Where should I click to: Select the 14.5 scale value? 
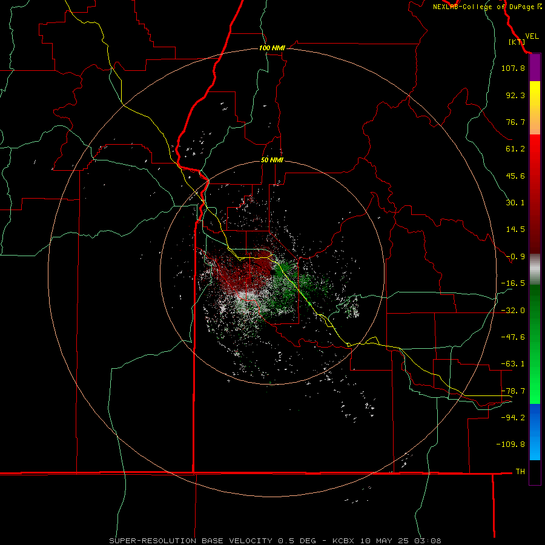click(515, 230)
